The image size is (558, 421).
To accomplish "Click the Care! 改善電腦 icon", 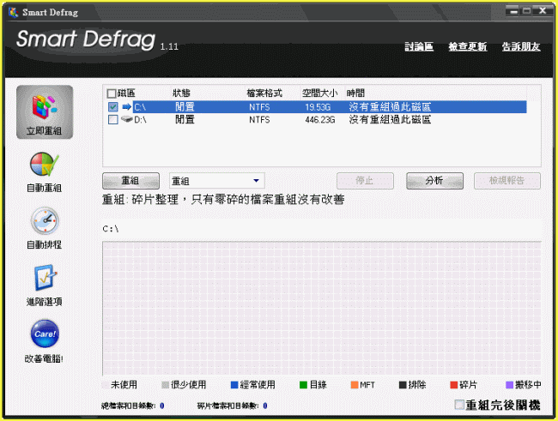I will (45, 334).
